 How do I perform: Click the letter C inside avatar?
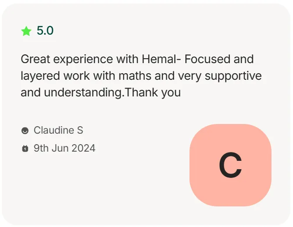(230, 165)
